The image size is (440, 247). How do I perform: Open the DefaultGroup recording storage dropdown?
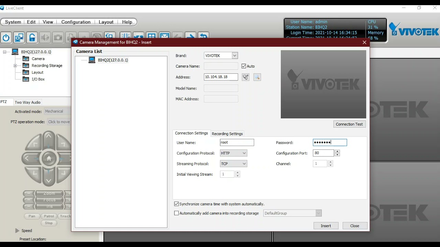pos(293,213)
